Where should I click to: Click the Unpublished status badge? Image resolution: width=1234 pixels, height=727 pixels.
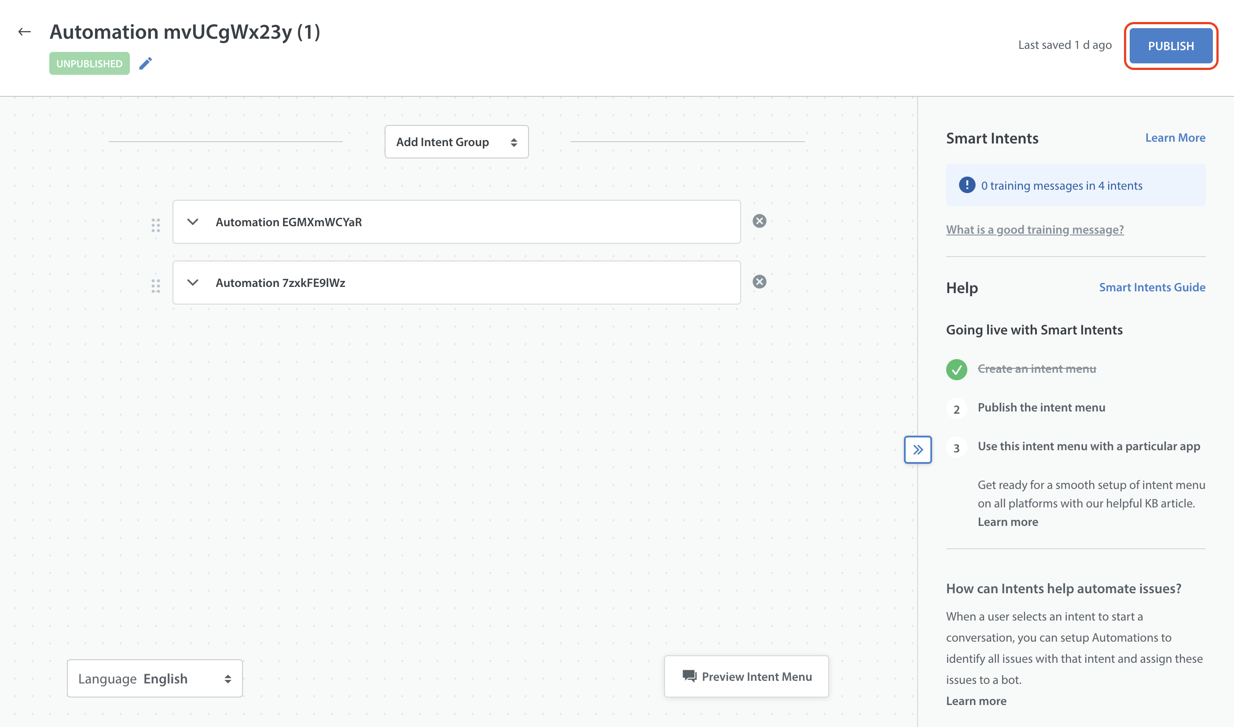[89, 64]
